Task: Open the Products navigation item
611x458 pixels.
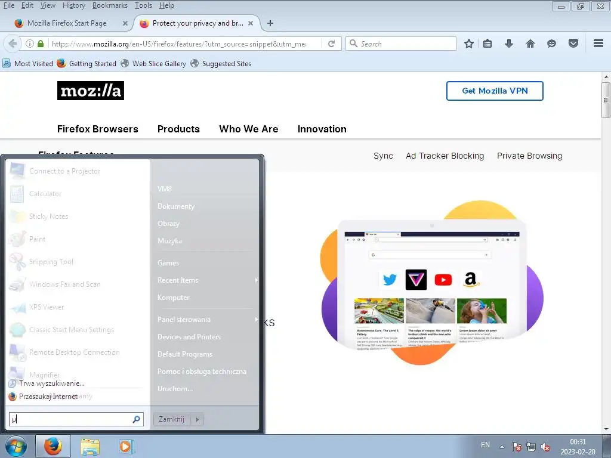Action: (178, 129)
